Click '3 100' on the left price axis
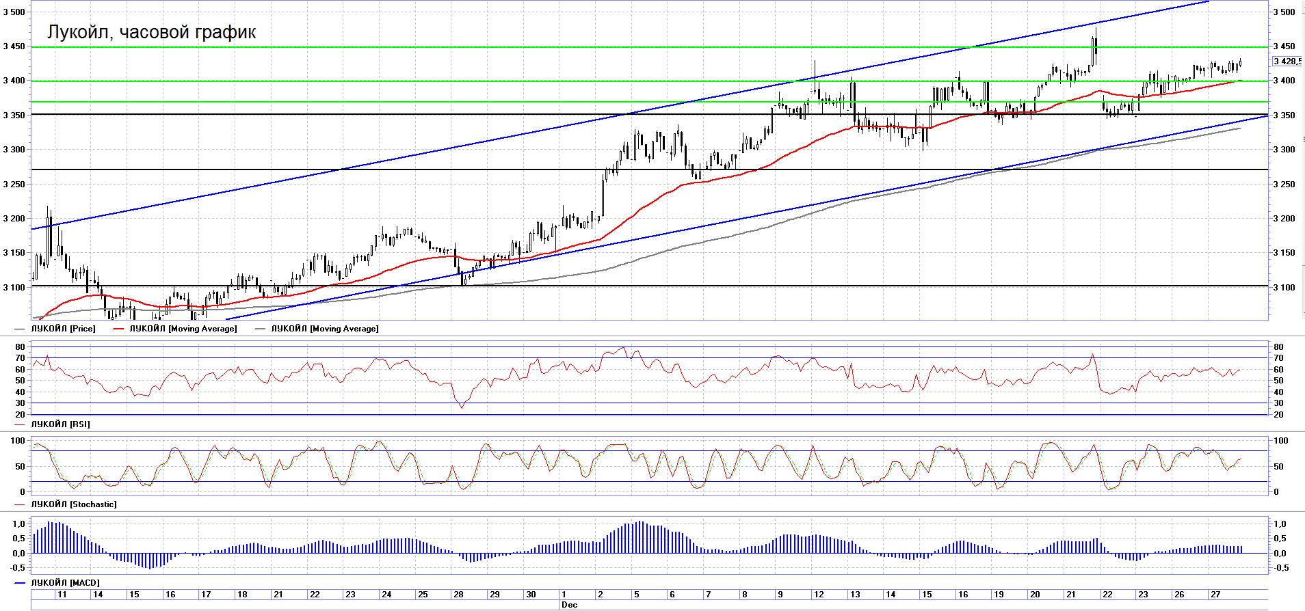The image size is (1305, 611). [14, 288]
